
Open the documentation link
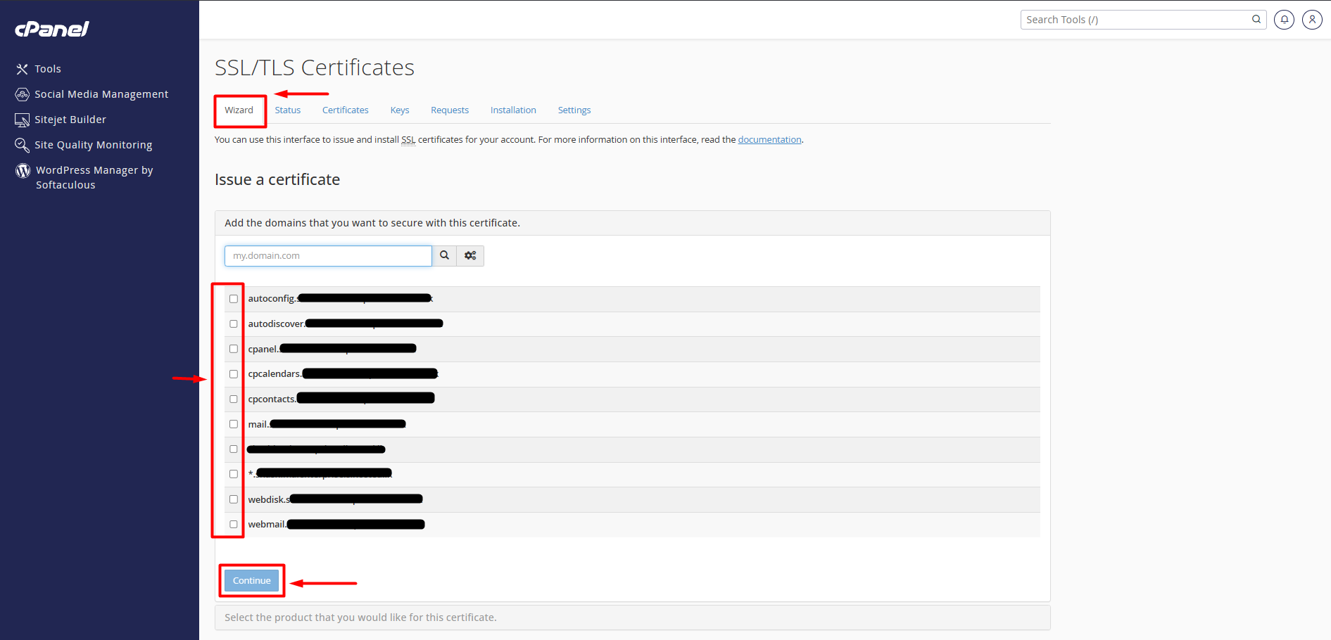click(770, 140)
